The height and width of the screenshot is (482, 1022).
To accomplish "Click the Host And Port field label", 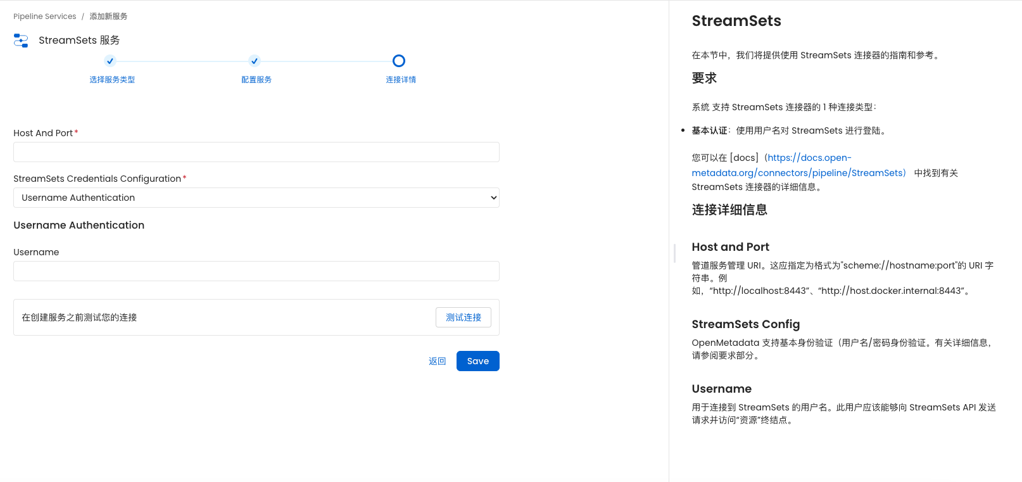I will (x=43, y=133).
